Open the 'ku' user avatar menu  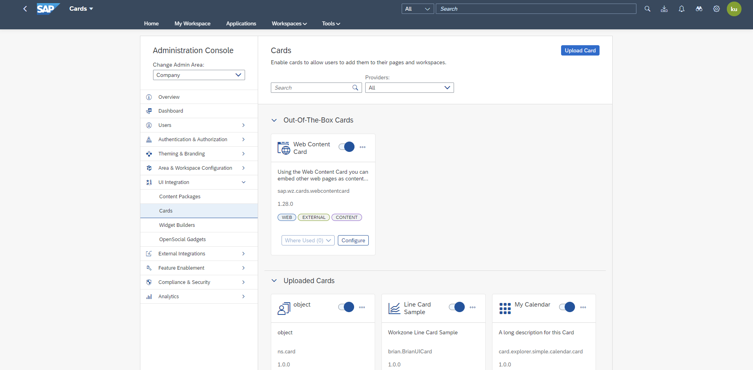tap(734, 9)
